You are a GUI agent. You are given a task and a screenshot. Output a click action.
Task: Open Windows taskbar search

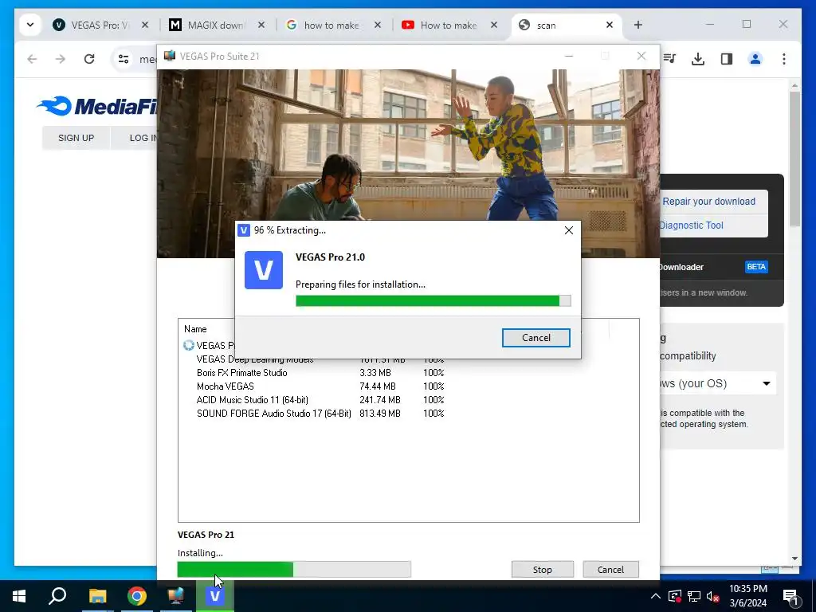pyautogui.click(x=57, y=596)
